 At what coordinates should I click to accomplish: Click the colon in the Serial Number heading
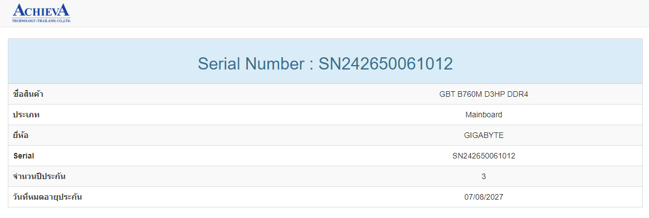(311, 66)
